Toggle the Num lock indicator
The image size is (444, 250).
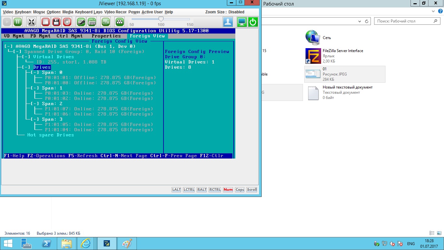click(x=228, y=189)
